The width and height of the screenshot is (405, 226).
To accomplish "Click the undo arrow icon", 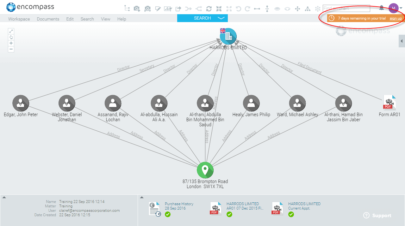I will (x=239, y=9).
